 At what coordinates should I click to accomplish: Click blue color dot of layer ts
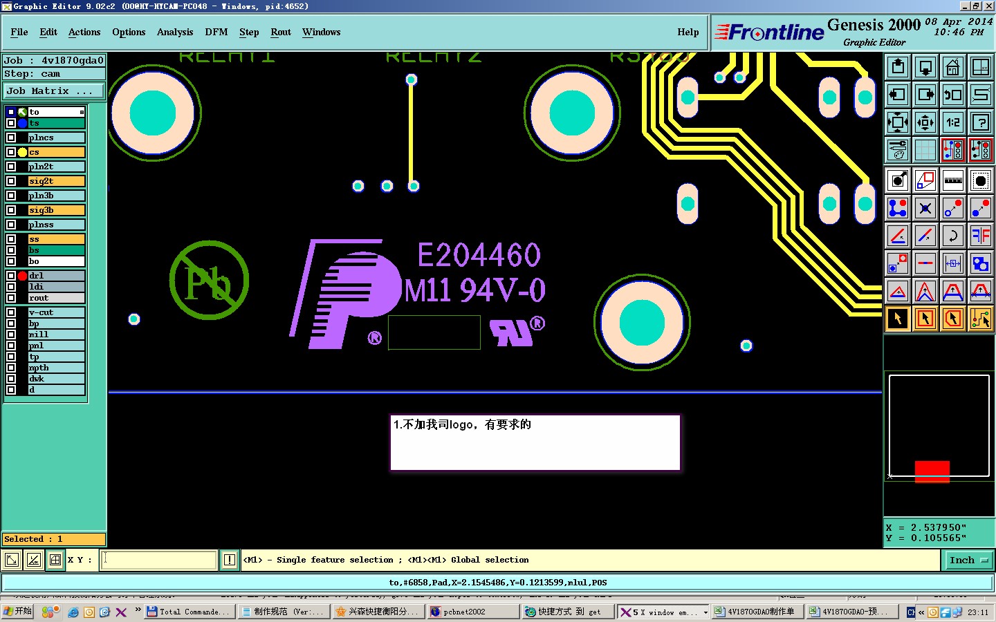22,123
